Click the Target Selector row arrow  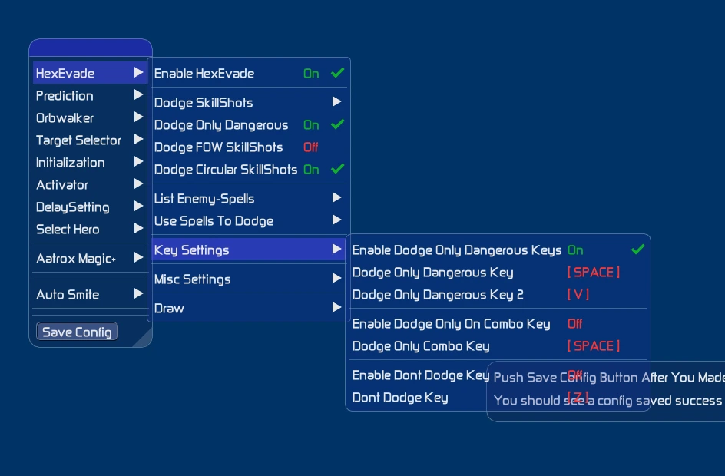[138, 139]
